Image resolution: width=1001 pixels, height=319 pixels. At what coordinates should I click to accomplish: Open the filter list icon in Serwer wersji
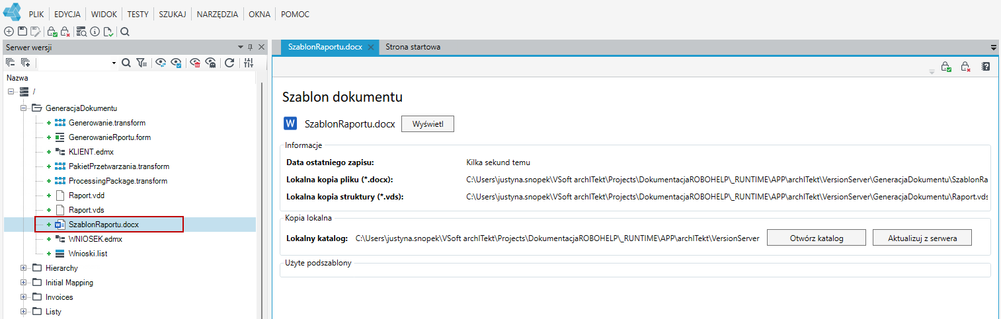click(142, 63)
